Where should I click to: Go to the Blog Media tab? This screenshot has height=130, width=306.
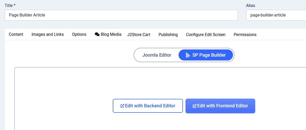point(111,34)
